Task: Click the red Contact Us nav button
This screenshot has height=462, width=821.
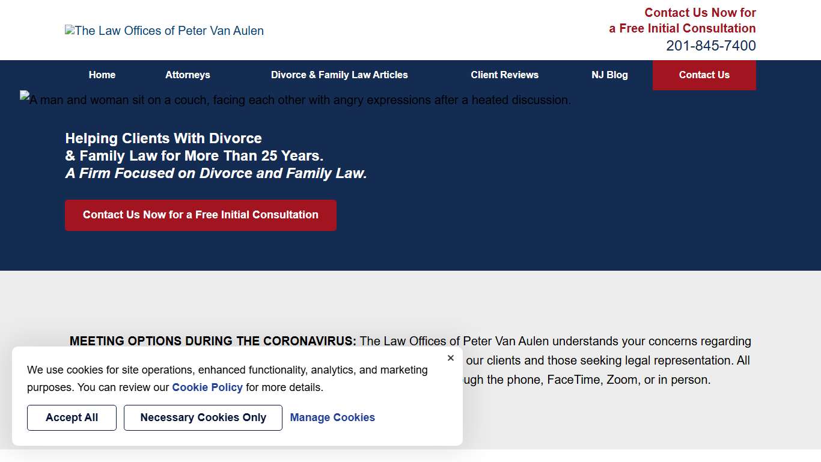Action: (704, 75)
